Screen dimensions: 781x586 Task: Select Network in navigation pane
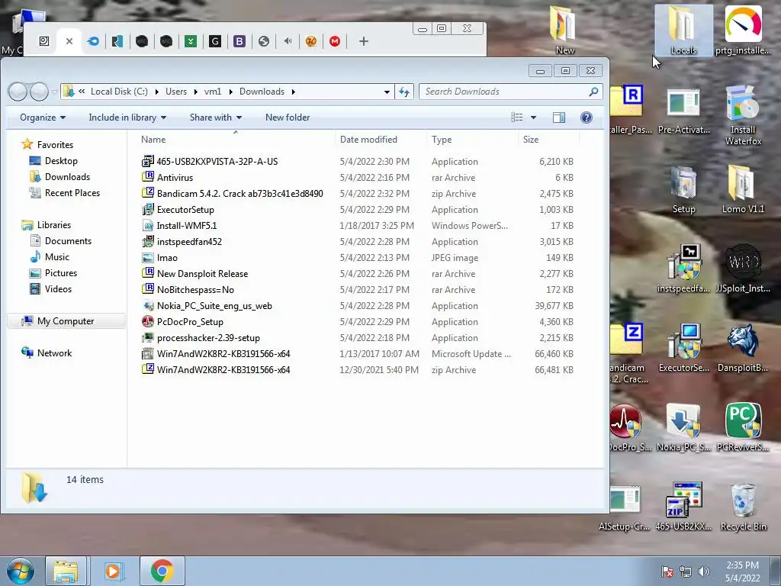coord(54,353)
